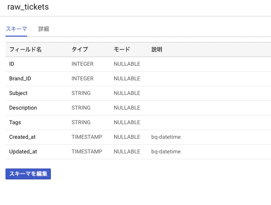271x205 pixels.
Task: Click the 説明 column header
Action: coord(157,50)
